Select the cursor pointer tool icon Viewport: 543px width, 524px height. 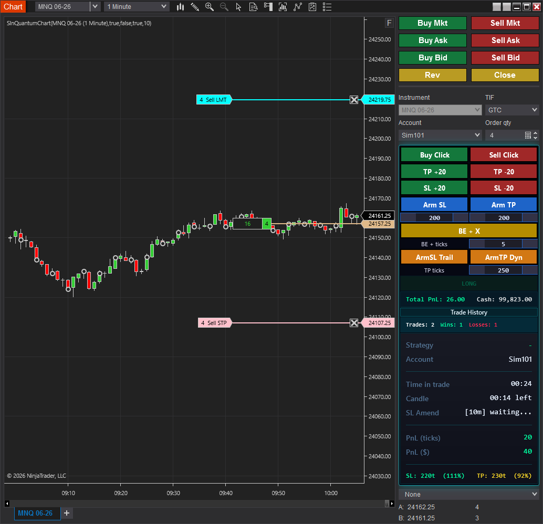click(x=238, y=7)
